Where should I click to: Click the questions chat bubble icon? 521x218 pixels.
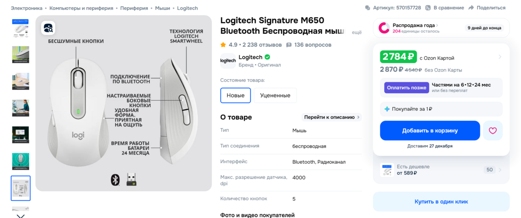(x=289, y=45)
